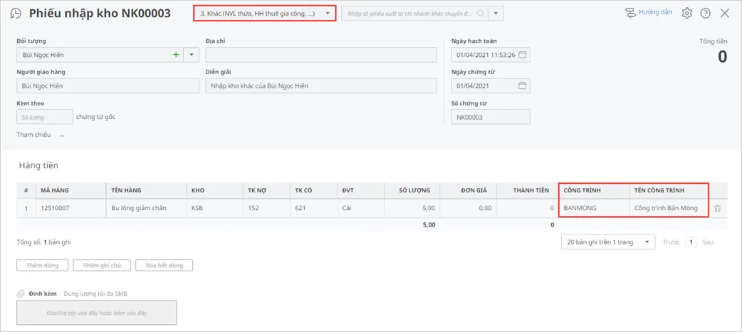Viewport: 742px width, 332px height.
Task: Click the history clock icon beside the title
Action: 16,14
